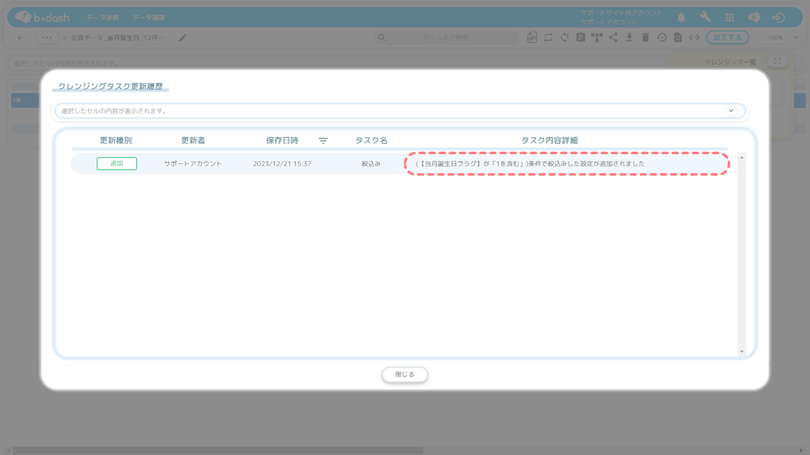This screenshot has width=810, height=455.
Task: Open the データ確認 menu
Action: coord(149,18)
